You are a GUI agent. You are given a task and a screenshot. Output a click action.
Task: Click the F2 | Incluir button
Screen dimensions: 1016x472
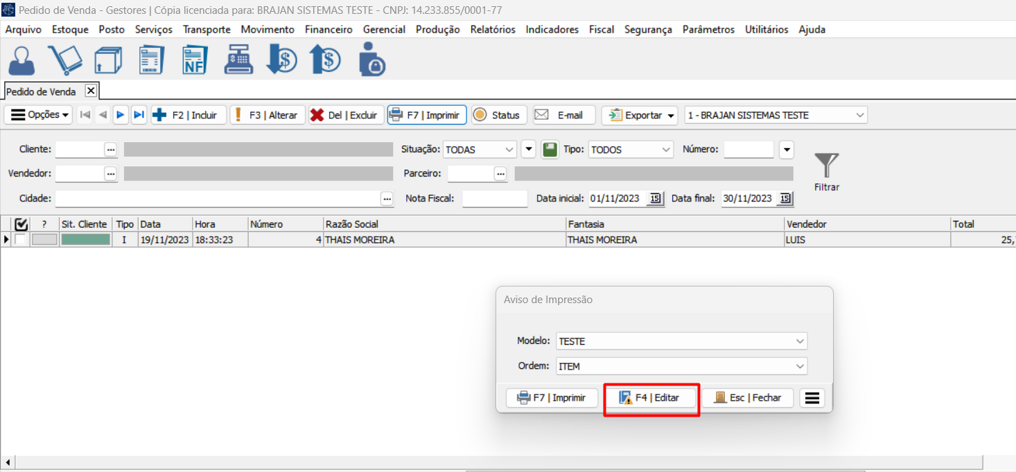189,115
